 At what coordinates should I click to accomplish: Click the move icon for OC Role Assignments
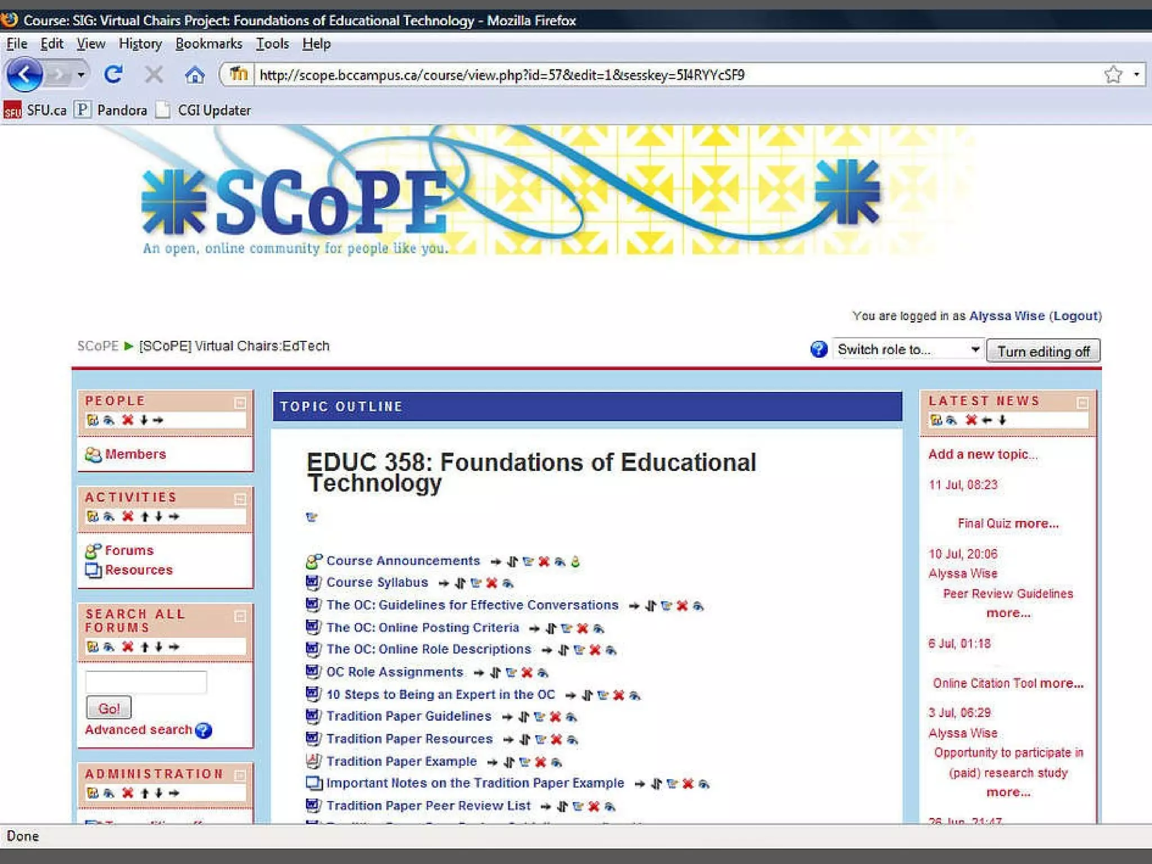(495, 672)
